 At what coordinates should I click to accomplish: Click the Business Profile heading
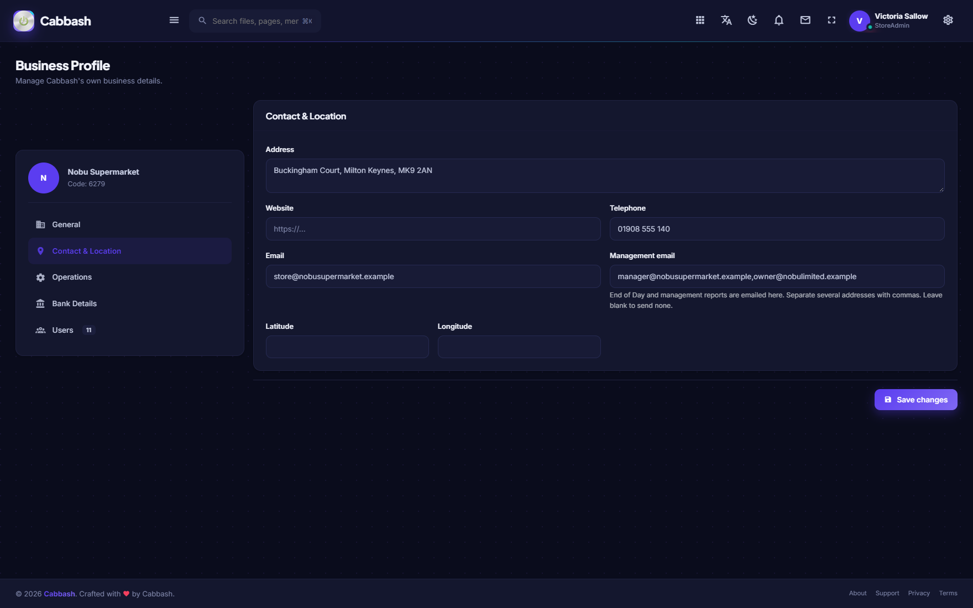coord(62,66)
